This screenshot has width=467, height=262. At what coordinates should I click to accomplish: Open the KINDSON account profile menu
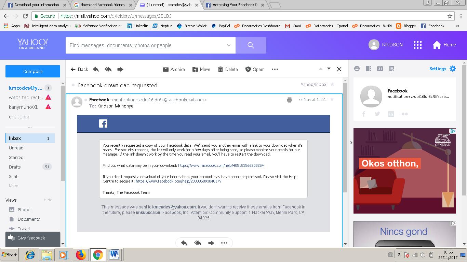pos(386,45)
